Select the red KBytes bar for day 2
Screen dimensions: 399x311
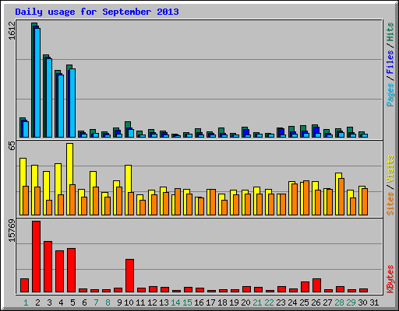(36, 257)
